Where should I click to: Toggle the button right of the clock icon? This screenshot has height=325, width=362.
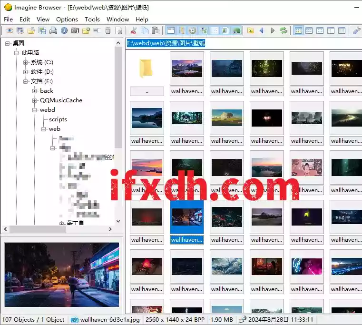[x=204, y=30]
